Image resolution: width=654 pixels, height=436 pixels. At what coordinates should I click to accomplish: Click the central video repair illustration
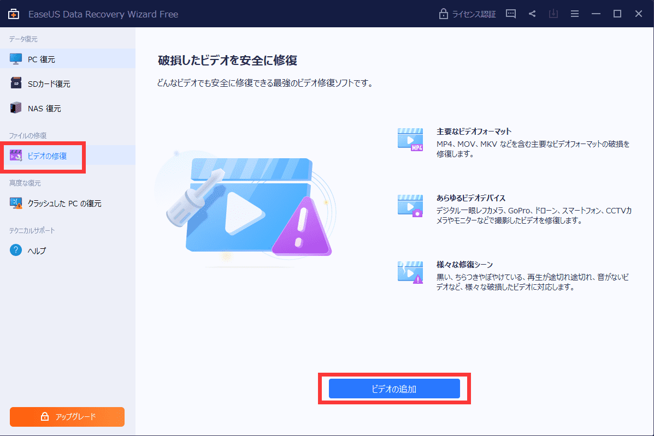246,208
